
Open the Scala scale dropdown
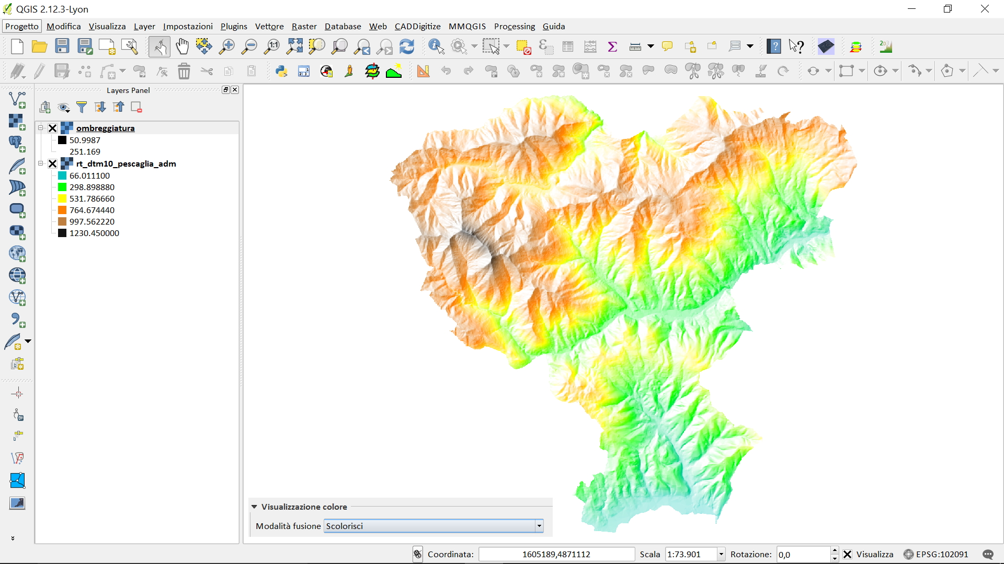point(721,554)
